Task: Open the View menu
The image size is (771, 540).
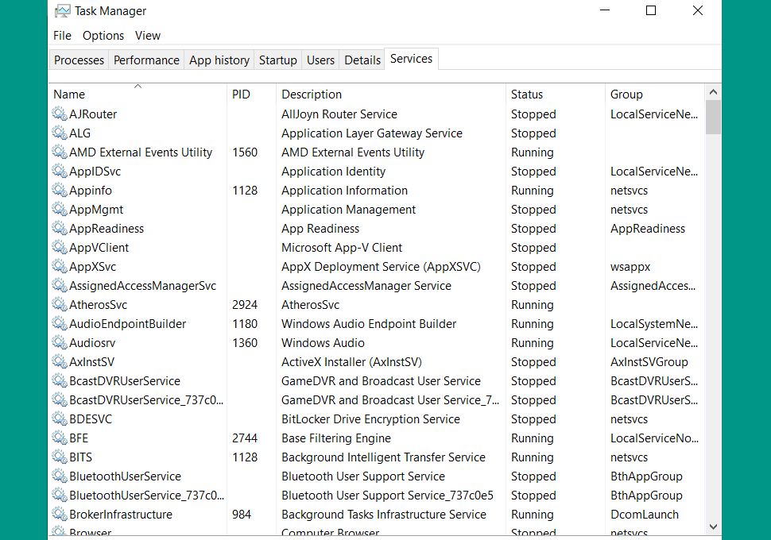Action: pos(148,36)
